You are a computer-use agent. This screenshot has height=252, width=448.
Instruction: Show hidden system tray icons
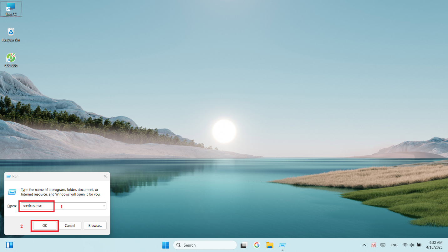tap(364, 245)
